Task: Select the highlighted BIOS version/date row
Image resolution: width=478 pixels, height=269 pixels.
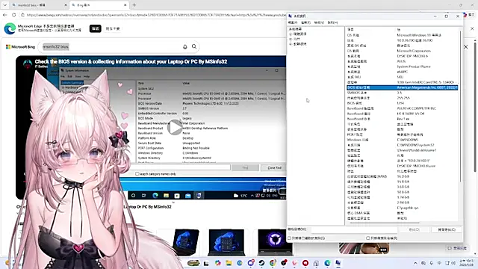Action: [x=402, y=87]
